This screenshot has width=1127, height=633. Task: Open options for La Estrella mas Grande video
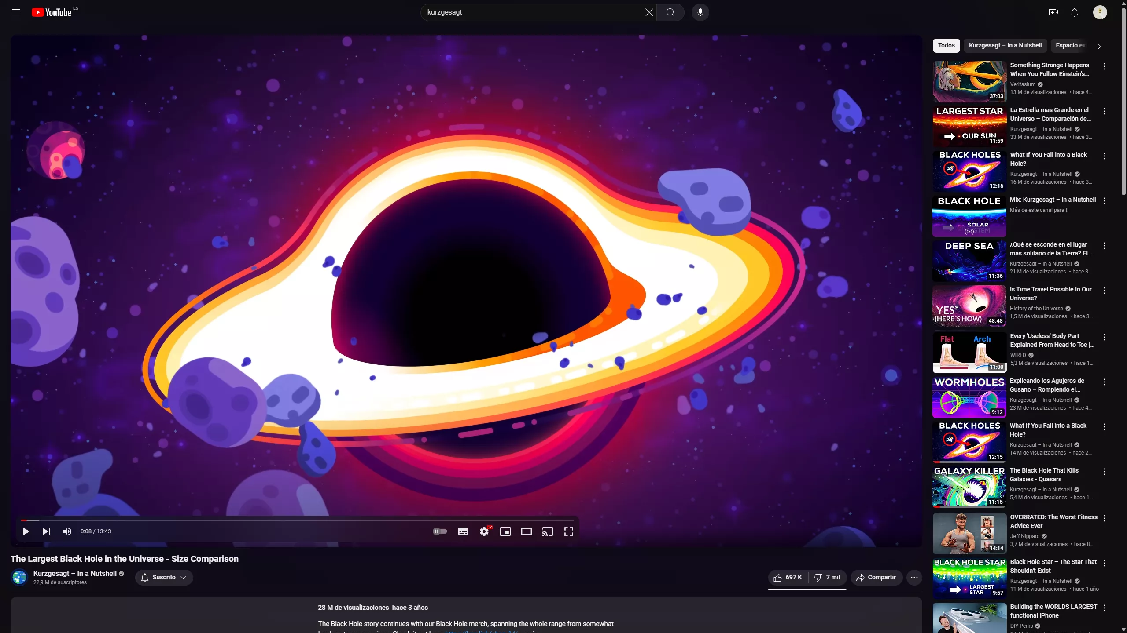(x=1104, y=111)
